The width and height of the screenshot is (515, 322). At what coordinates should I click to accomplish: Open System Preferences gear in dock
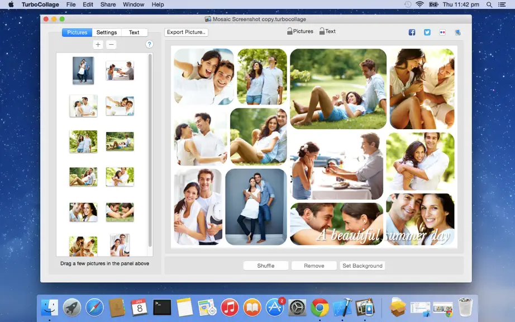point(297,308)
